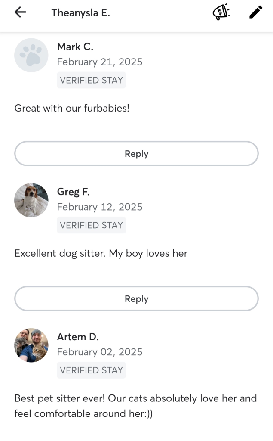Open Mark C.'s paw print avatar
This screenshot has width=273, height=441.
coord(31,55)
